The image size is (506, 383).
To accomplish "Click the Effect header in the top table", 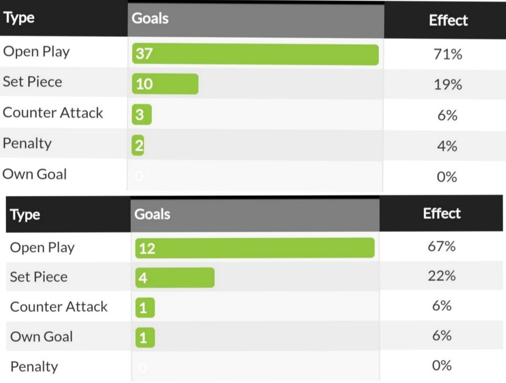I will [x=448, y=20].
